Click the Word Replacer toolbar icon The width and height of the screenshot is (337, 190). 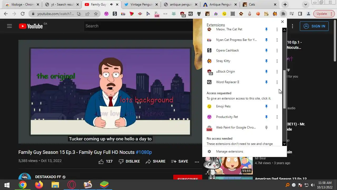click(191, 14)
